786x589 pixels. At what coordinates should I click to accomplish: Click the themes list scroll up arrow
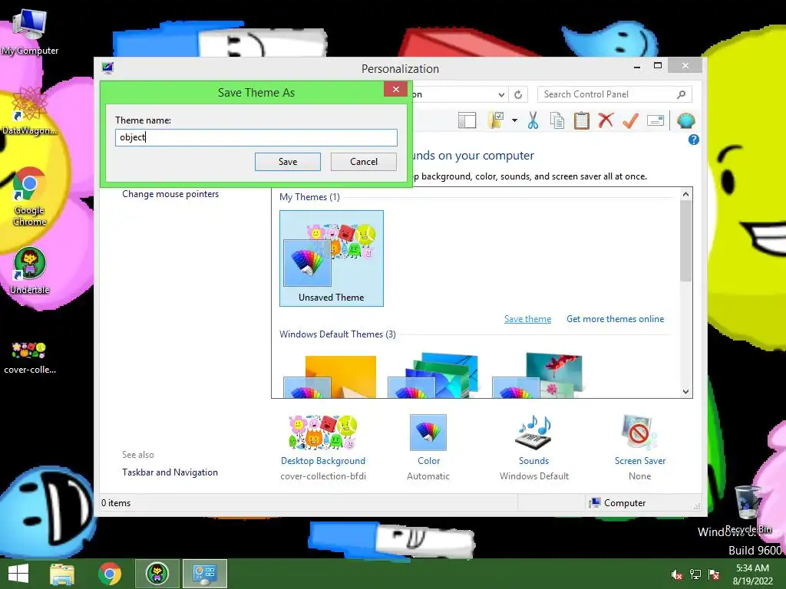tap(685, 194)
